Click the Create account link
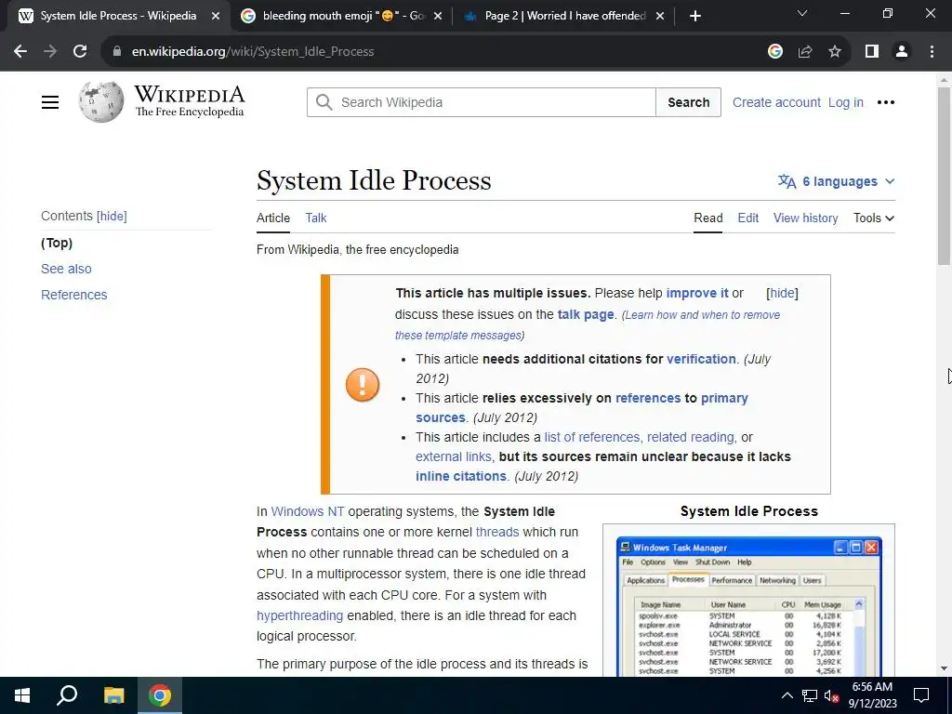The height and width of the screenshot is (714, 952). click(776, 102)
